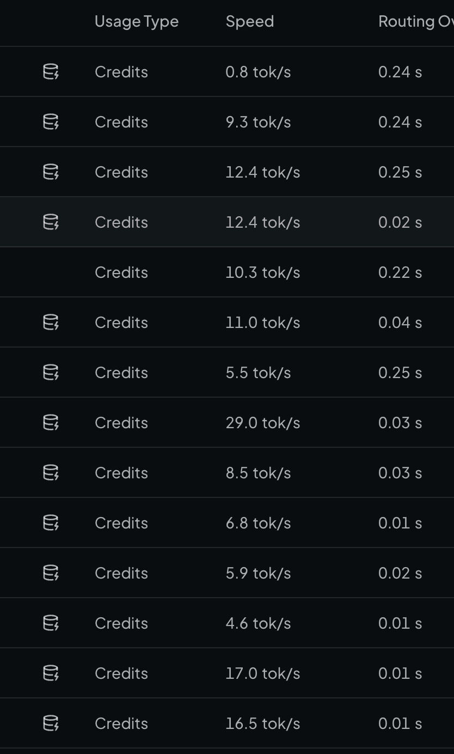Click Credits in the 16.5 tok/s row
The height and width of the screenshot is (754, 454).
121,723
